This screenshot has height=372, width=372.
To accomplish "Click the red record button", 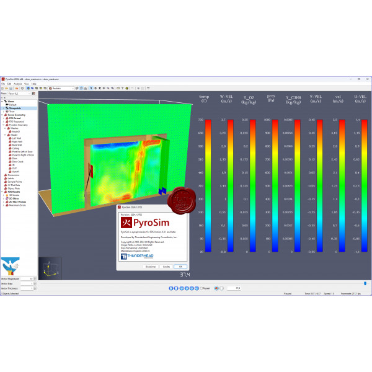I will coord(216,288).
